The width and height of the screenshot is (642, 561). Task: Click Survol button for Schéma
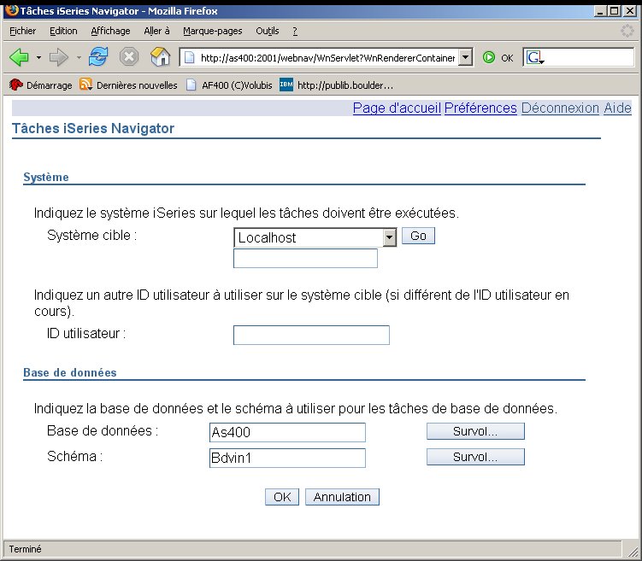[x=475, y=457]
